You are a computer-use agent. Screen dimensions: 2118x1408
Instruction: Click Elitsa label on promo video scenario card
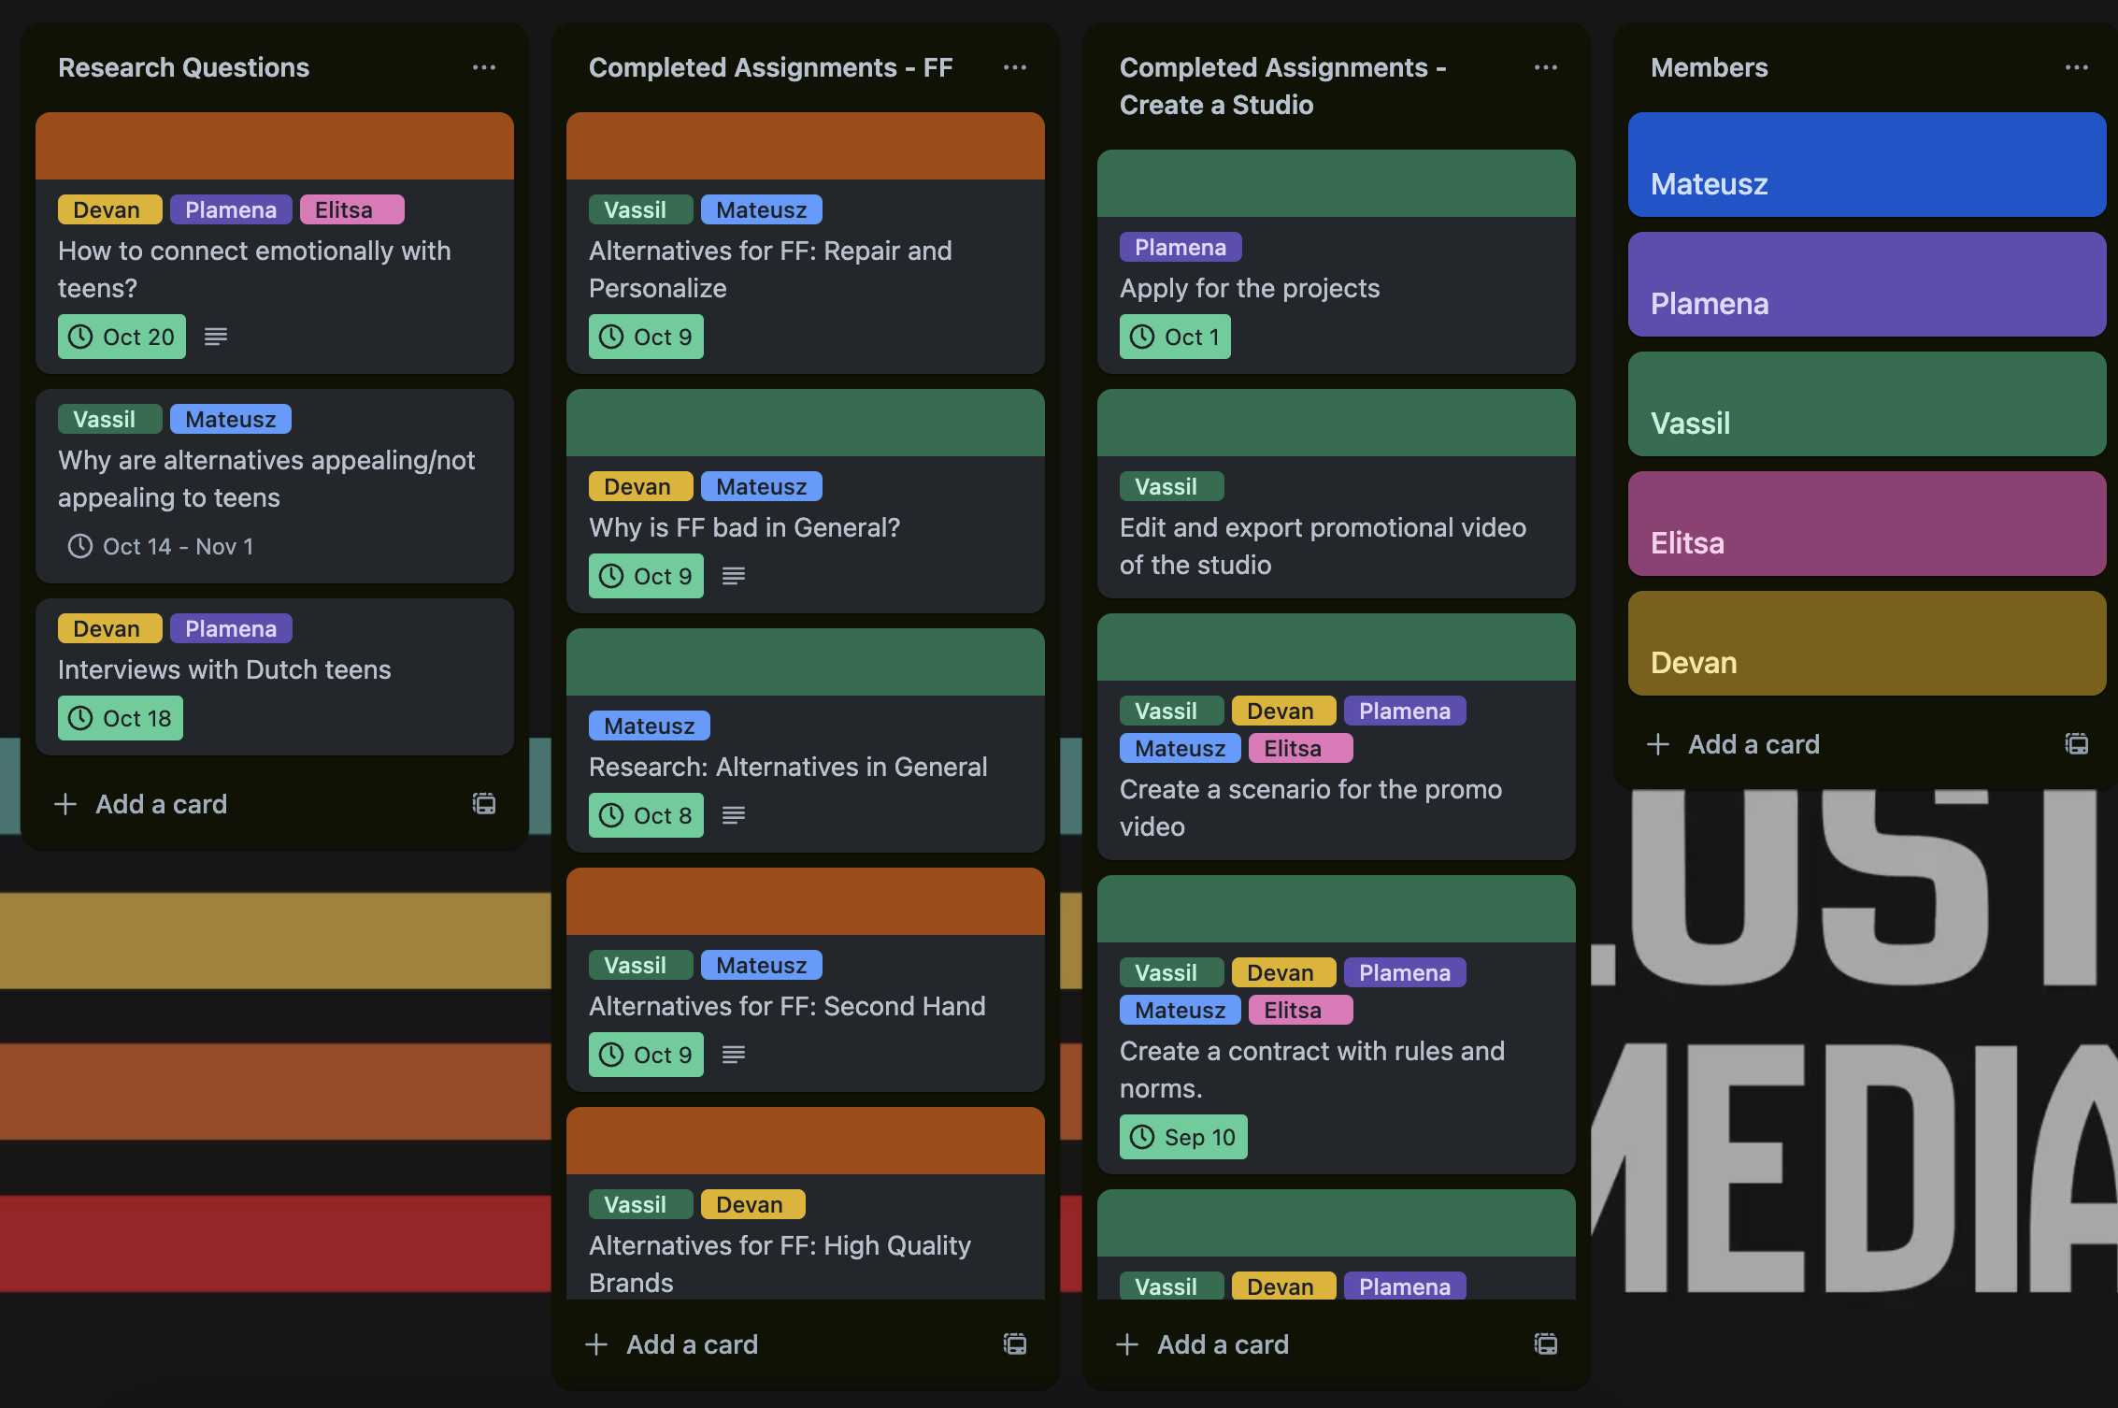[x=1301, y=748]
